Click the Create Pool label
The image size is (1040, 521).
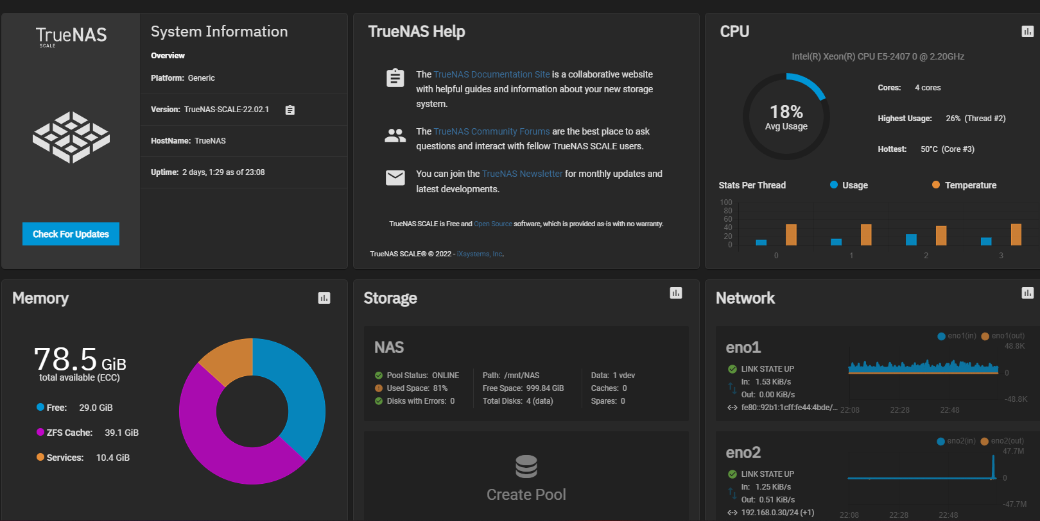click(x=526, y=495)
